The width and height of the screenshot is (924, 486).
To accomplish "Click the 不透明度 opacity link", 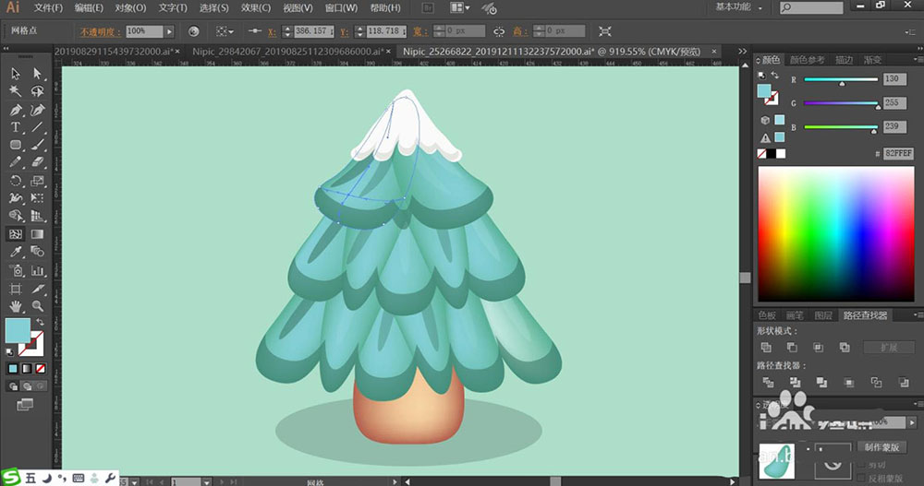I will click(x=101, y=31).
